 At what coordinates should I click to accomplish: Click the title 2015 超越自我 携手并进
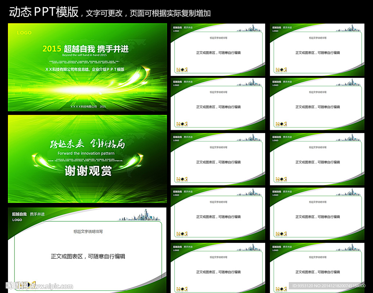pos(85,49)
